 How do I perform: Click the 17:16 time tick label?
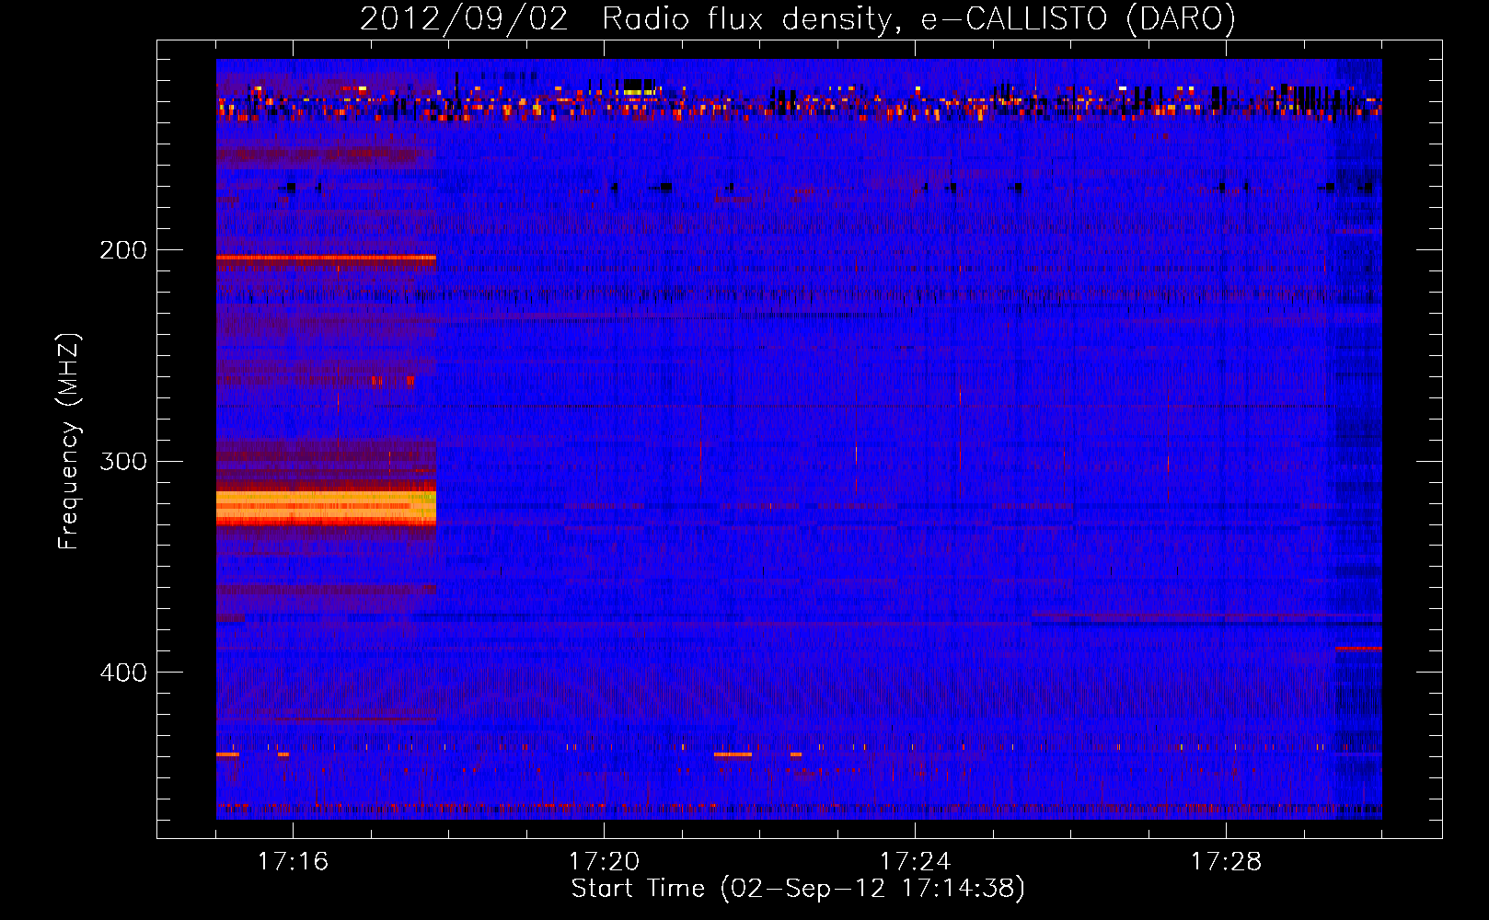(x=293, y=862)
